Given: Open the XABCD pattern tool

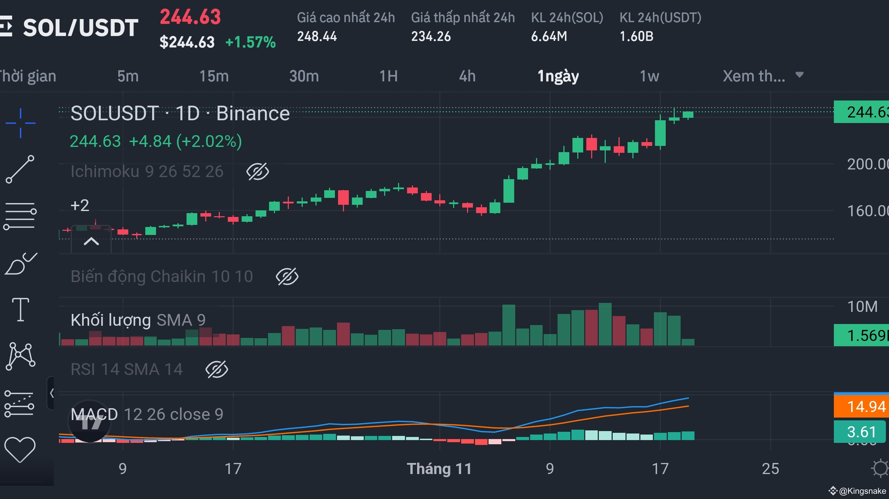Looking at the screenshot, I should [20, 356].
